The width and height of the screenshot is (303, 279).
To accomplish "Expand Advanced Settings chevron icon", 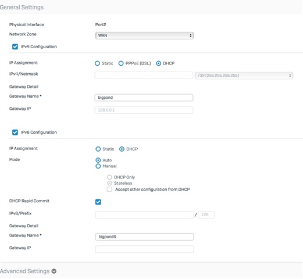I will tap(54, 271).
